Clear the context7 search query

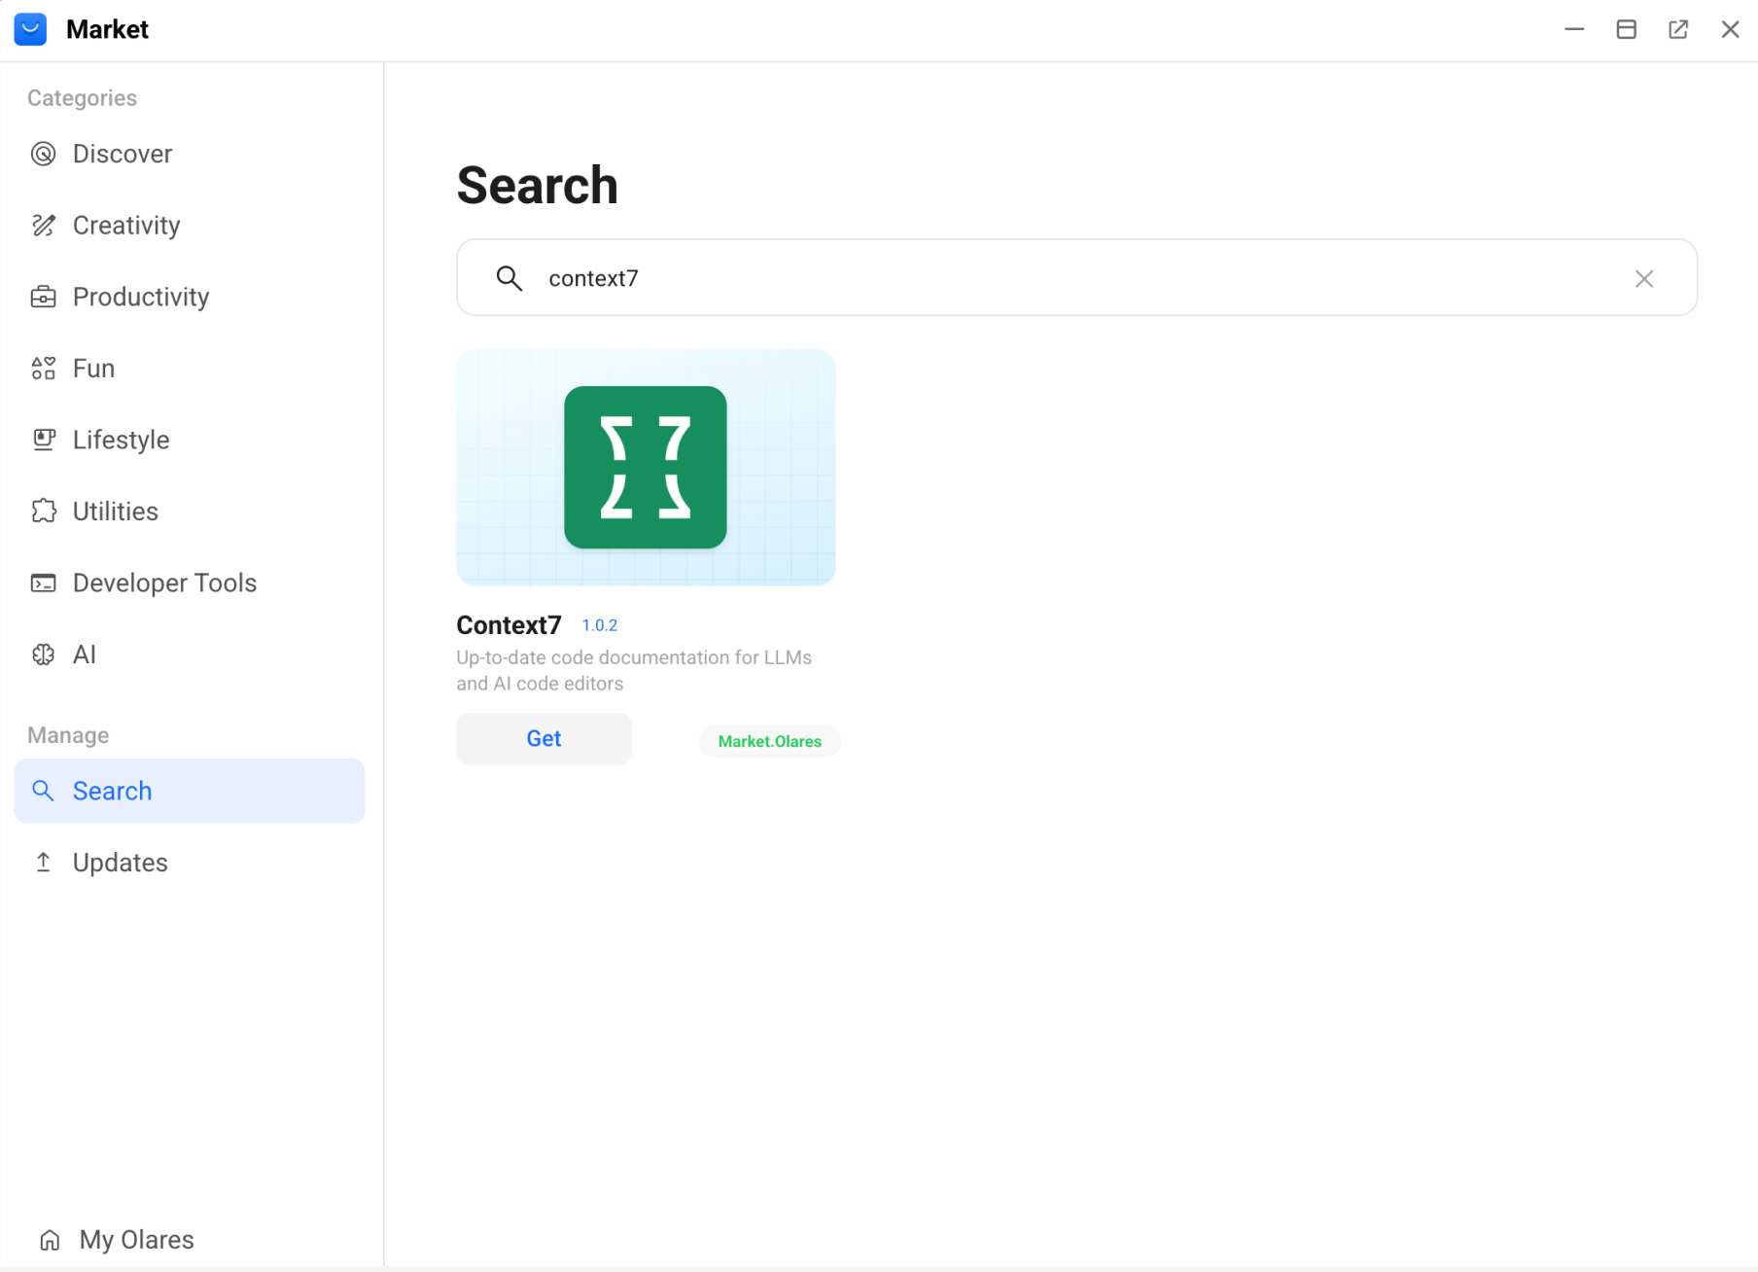coord(1643,278)
